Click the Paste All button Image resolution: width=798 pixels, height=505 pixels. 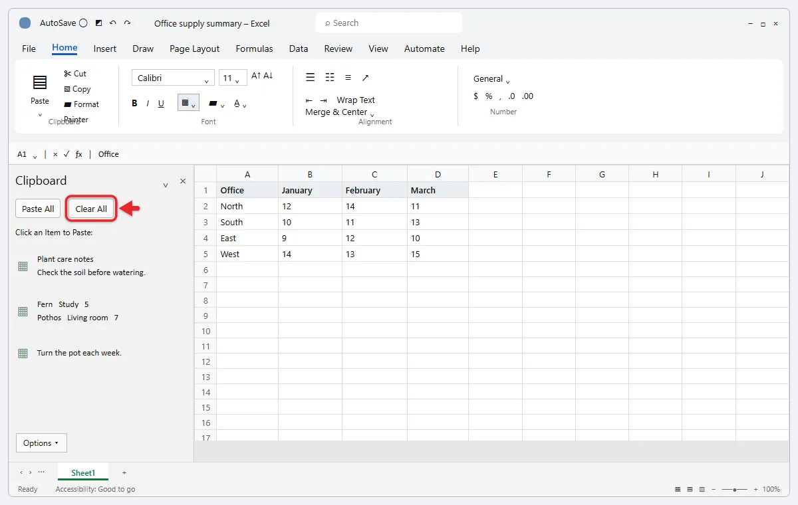[38, 209]
